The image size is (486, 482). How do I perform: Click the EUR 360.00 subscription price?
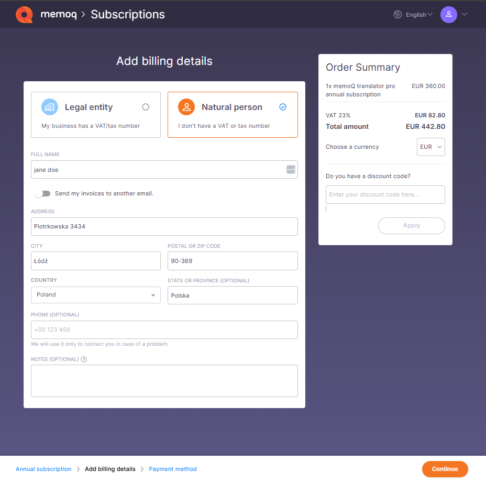428,86
